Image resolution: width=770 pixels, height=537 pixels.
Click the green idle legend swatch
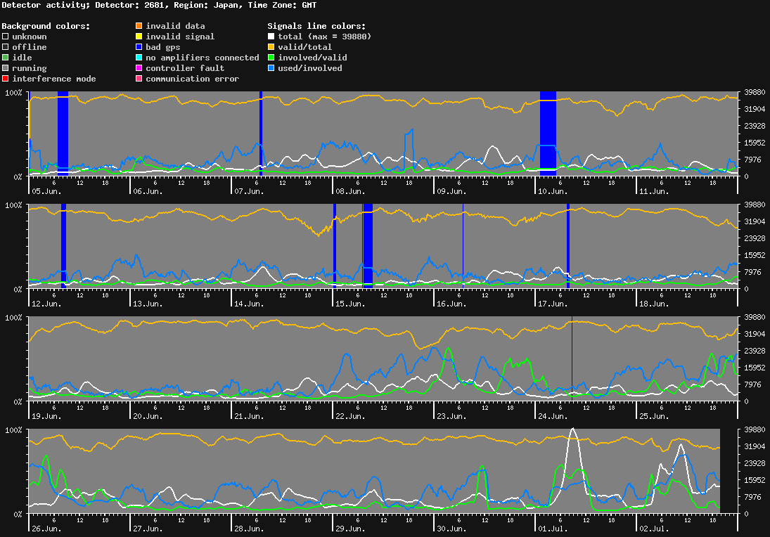point(6,58)
